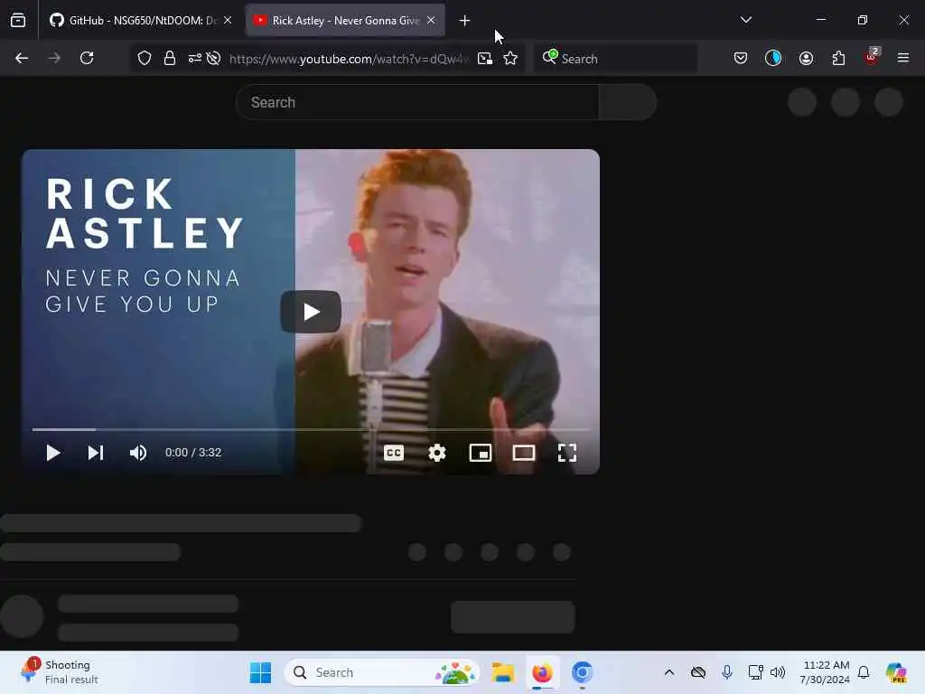The image size is (925, 694).
Task: Click the youtube.com address URL
Action: (x=350, y=59)
